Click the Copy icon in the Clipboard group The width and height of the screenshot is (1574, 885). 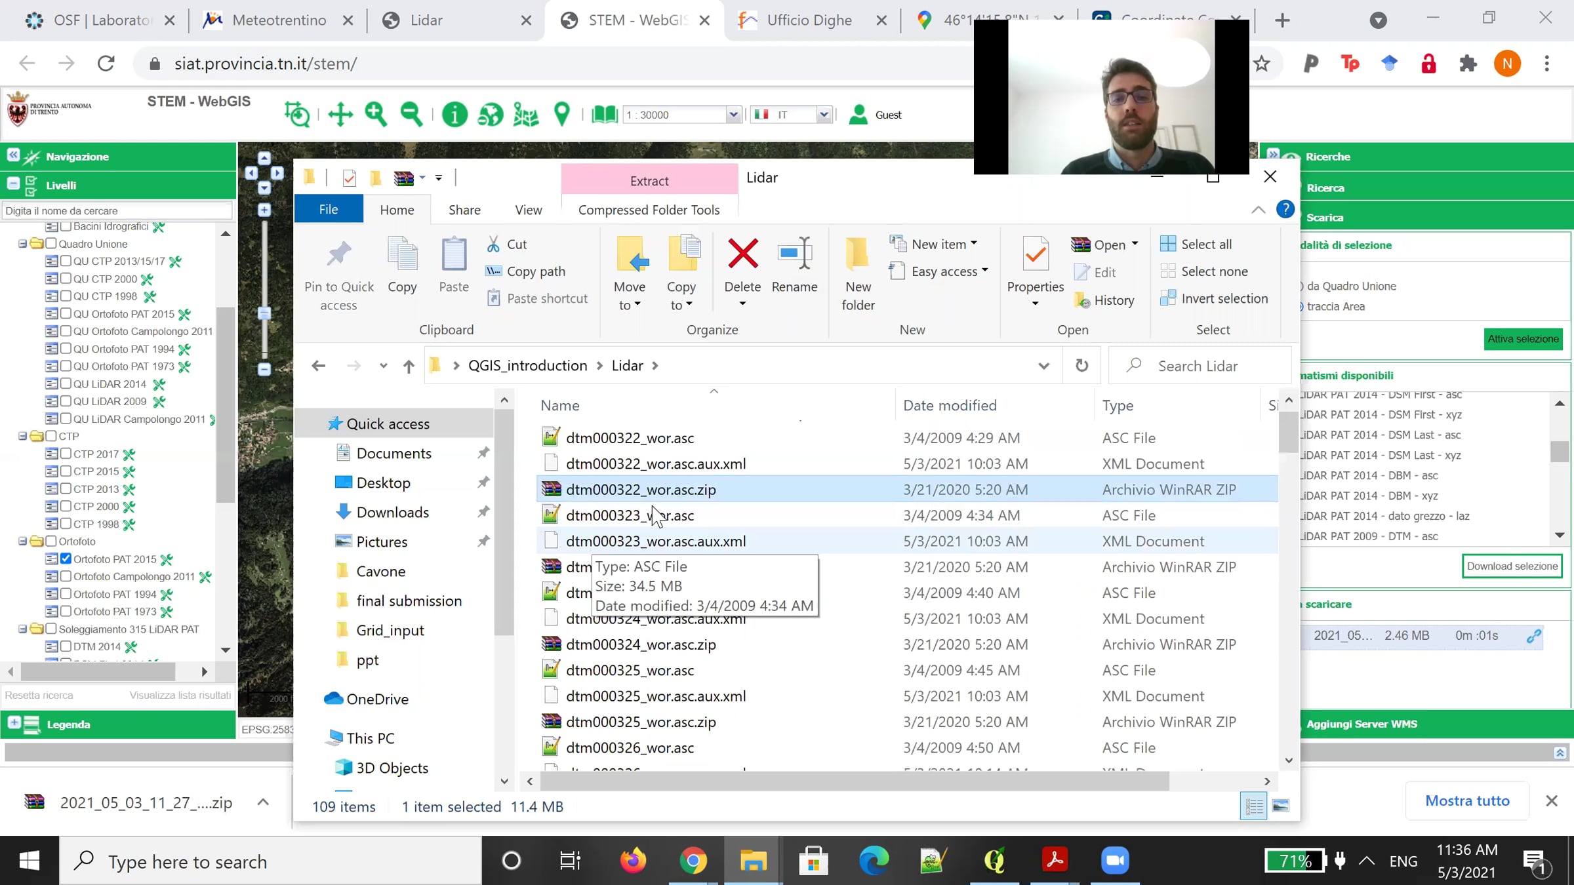pyautogui.click(x=402, y=254)
